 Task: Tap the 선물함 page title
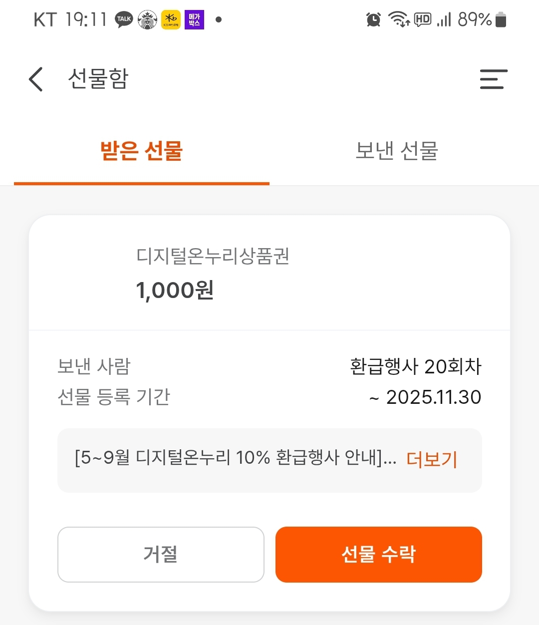(98, 79)
